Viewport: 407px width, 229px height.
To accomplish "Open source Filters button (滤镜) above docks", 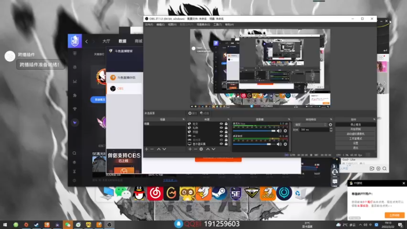I will click(205, 113).
